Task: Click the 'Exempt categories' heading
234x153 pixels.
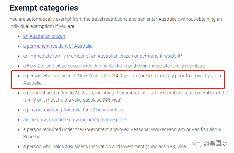Action: 44,8
